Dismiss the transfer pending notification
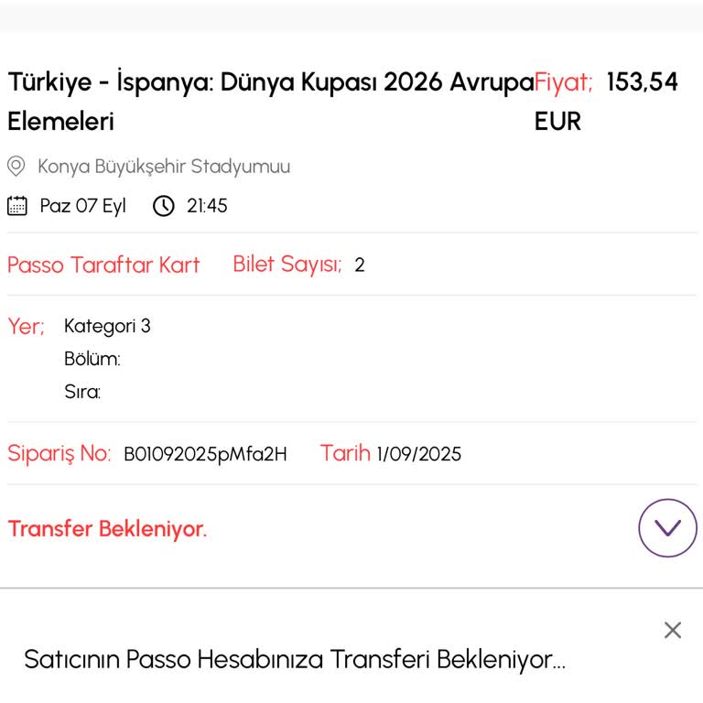 [x=673, y=630]
